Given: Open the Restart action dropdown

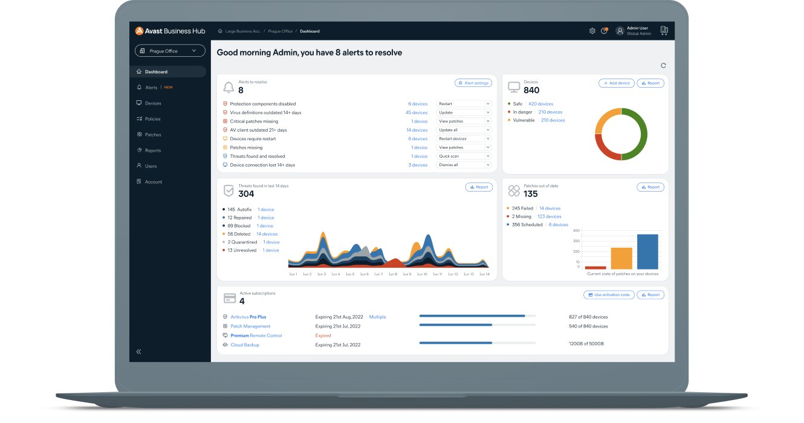Looking at the screenshot, I should pos(464,104).
